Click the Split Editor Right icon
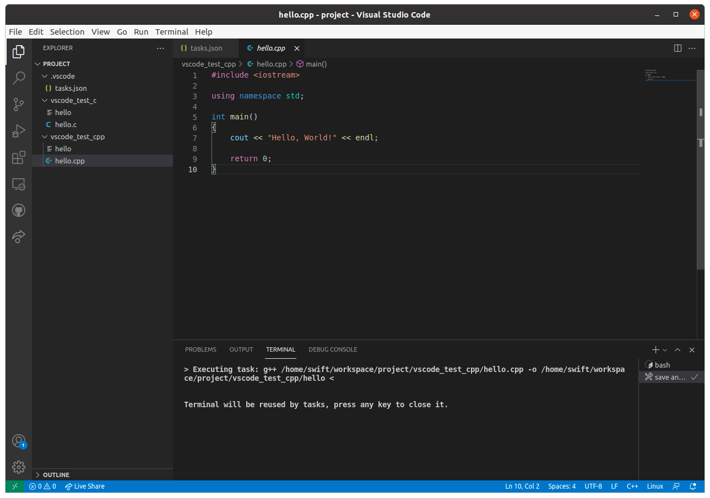The image size is (710, 498). [678, 48]
